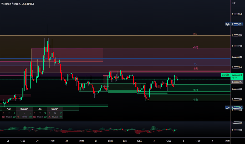Select the 1h(S) support label
The height and width of the screenshot is (144, 245).
point(196,90)
